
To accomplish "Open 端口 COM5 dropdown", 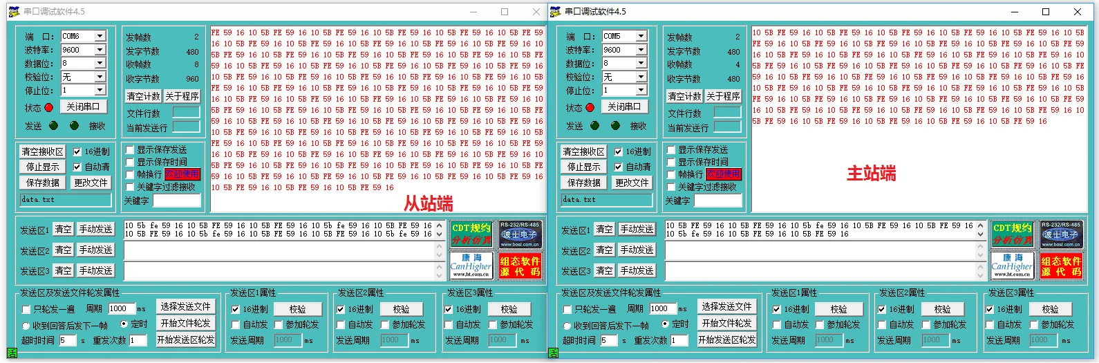I will pos(641,36).
